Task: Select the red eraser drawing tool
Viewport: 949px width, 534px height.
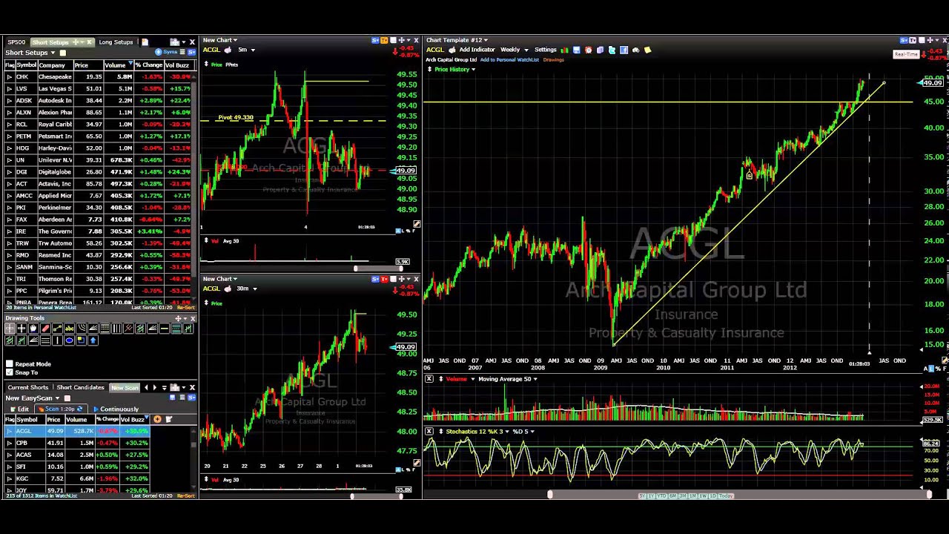Action: (46, 328)
